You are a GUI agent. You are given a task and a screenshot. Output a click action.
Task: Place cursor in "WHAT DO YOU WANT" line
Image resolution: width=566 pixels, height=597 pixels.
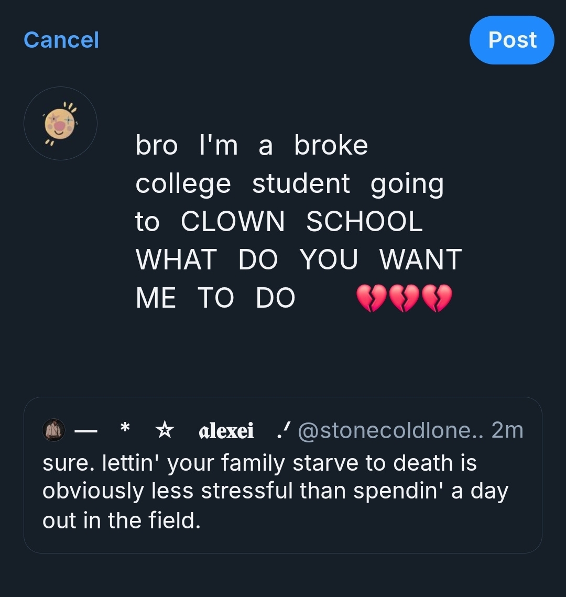[298, 259]
